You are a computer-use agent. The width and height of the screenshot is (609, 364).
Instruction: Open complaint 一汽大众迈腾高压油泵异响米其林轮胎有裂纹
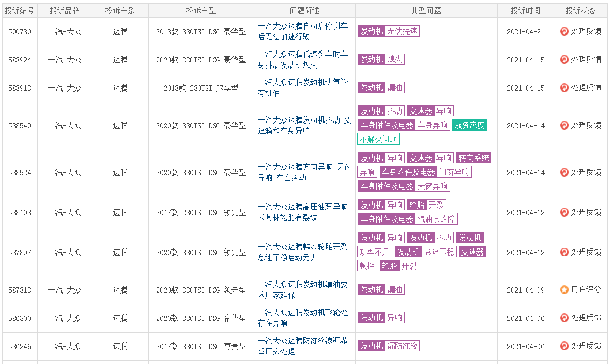tap(303, 212)
